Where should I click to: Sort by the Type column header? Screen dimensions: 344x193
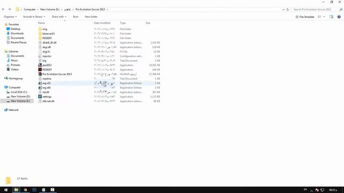[123, 23]
